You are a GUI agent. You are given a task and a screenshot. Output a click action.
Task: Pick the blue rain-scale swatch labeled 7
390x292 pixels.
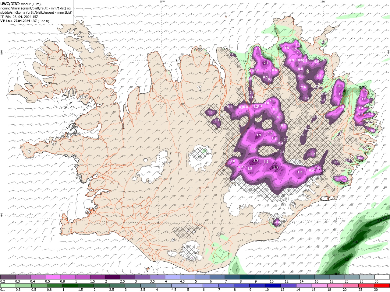coord(226,286)
